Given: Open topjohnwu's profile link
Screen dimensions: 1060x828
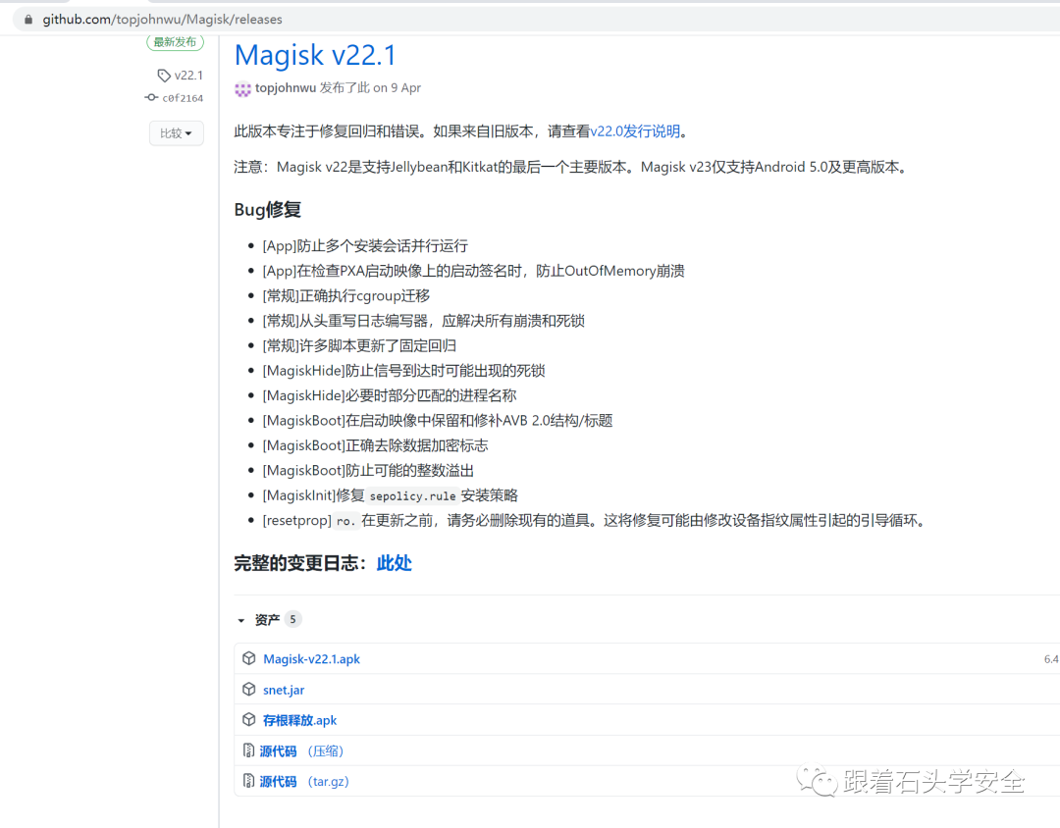Looking at the screenshot, I should (286, 88).
